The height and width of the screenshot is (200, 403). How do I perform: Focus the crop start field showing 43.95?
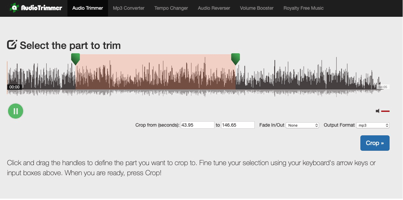point(197,125)
